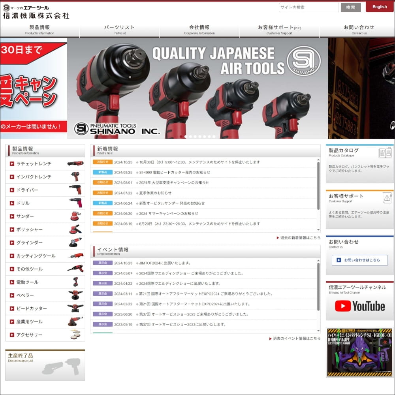Expand the カッティングツール category
This screenshot has width=395, height=395.
(x=12, y=256)
